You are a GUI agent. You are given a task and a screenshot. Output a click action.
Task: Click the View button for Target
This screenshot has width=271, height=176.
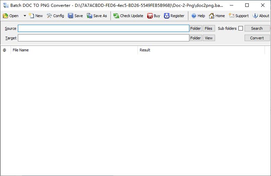(x=209, y=38)
